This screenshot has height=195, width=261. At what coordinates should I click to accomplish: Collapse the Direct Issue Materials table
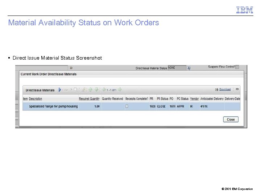click(x=237, y=89)
